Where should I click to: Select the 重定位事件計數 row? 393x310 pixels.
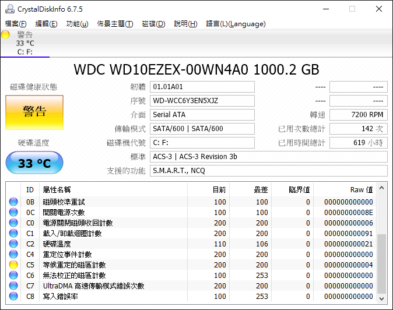pyautogui.click(x=191, y=255)
